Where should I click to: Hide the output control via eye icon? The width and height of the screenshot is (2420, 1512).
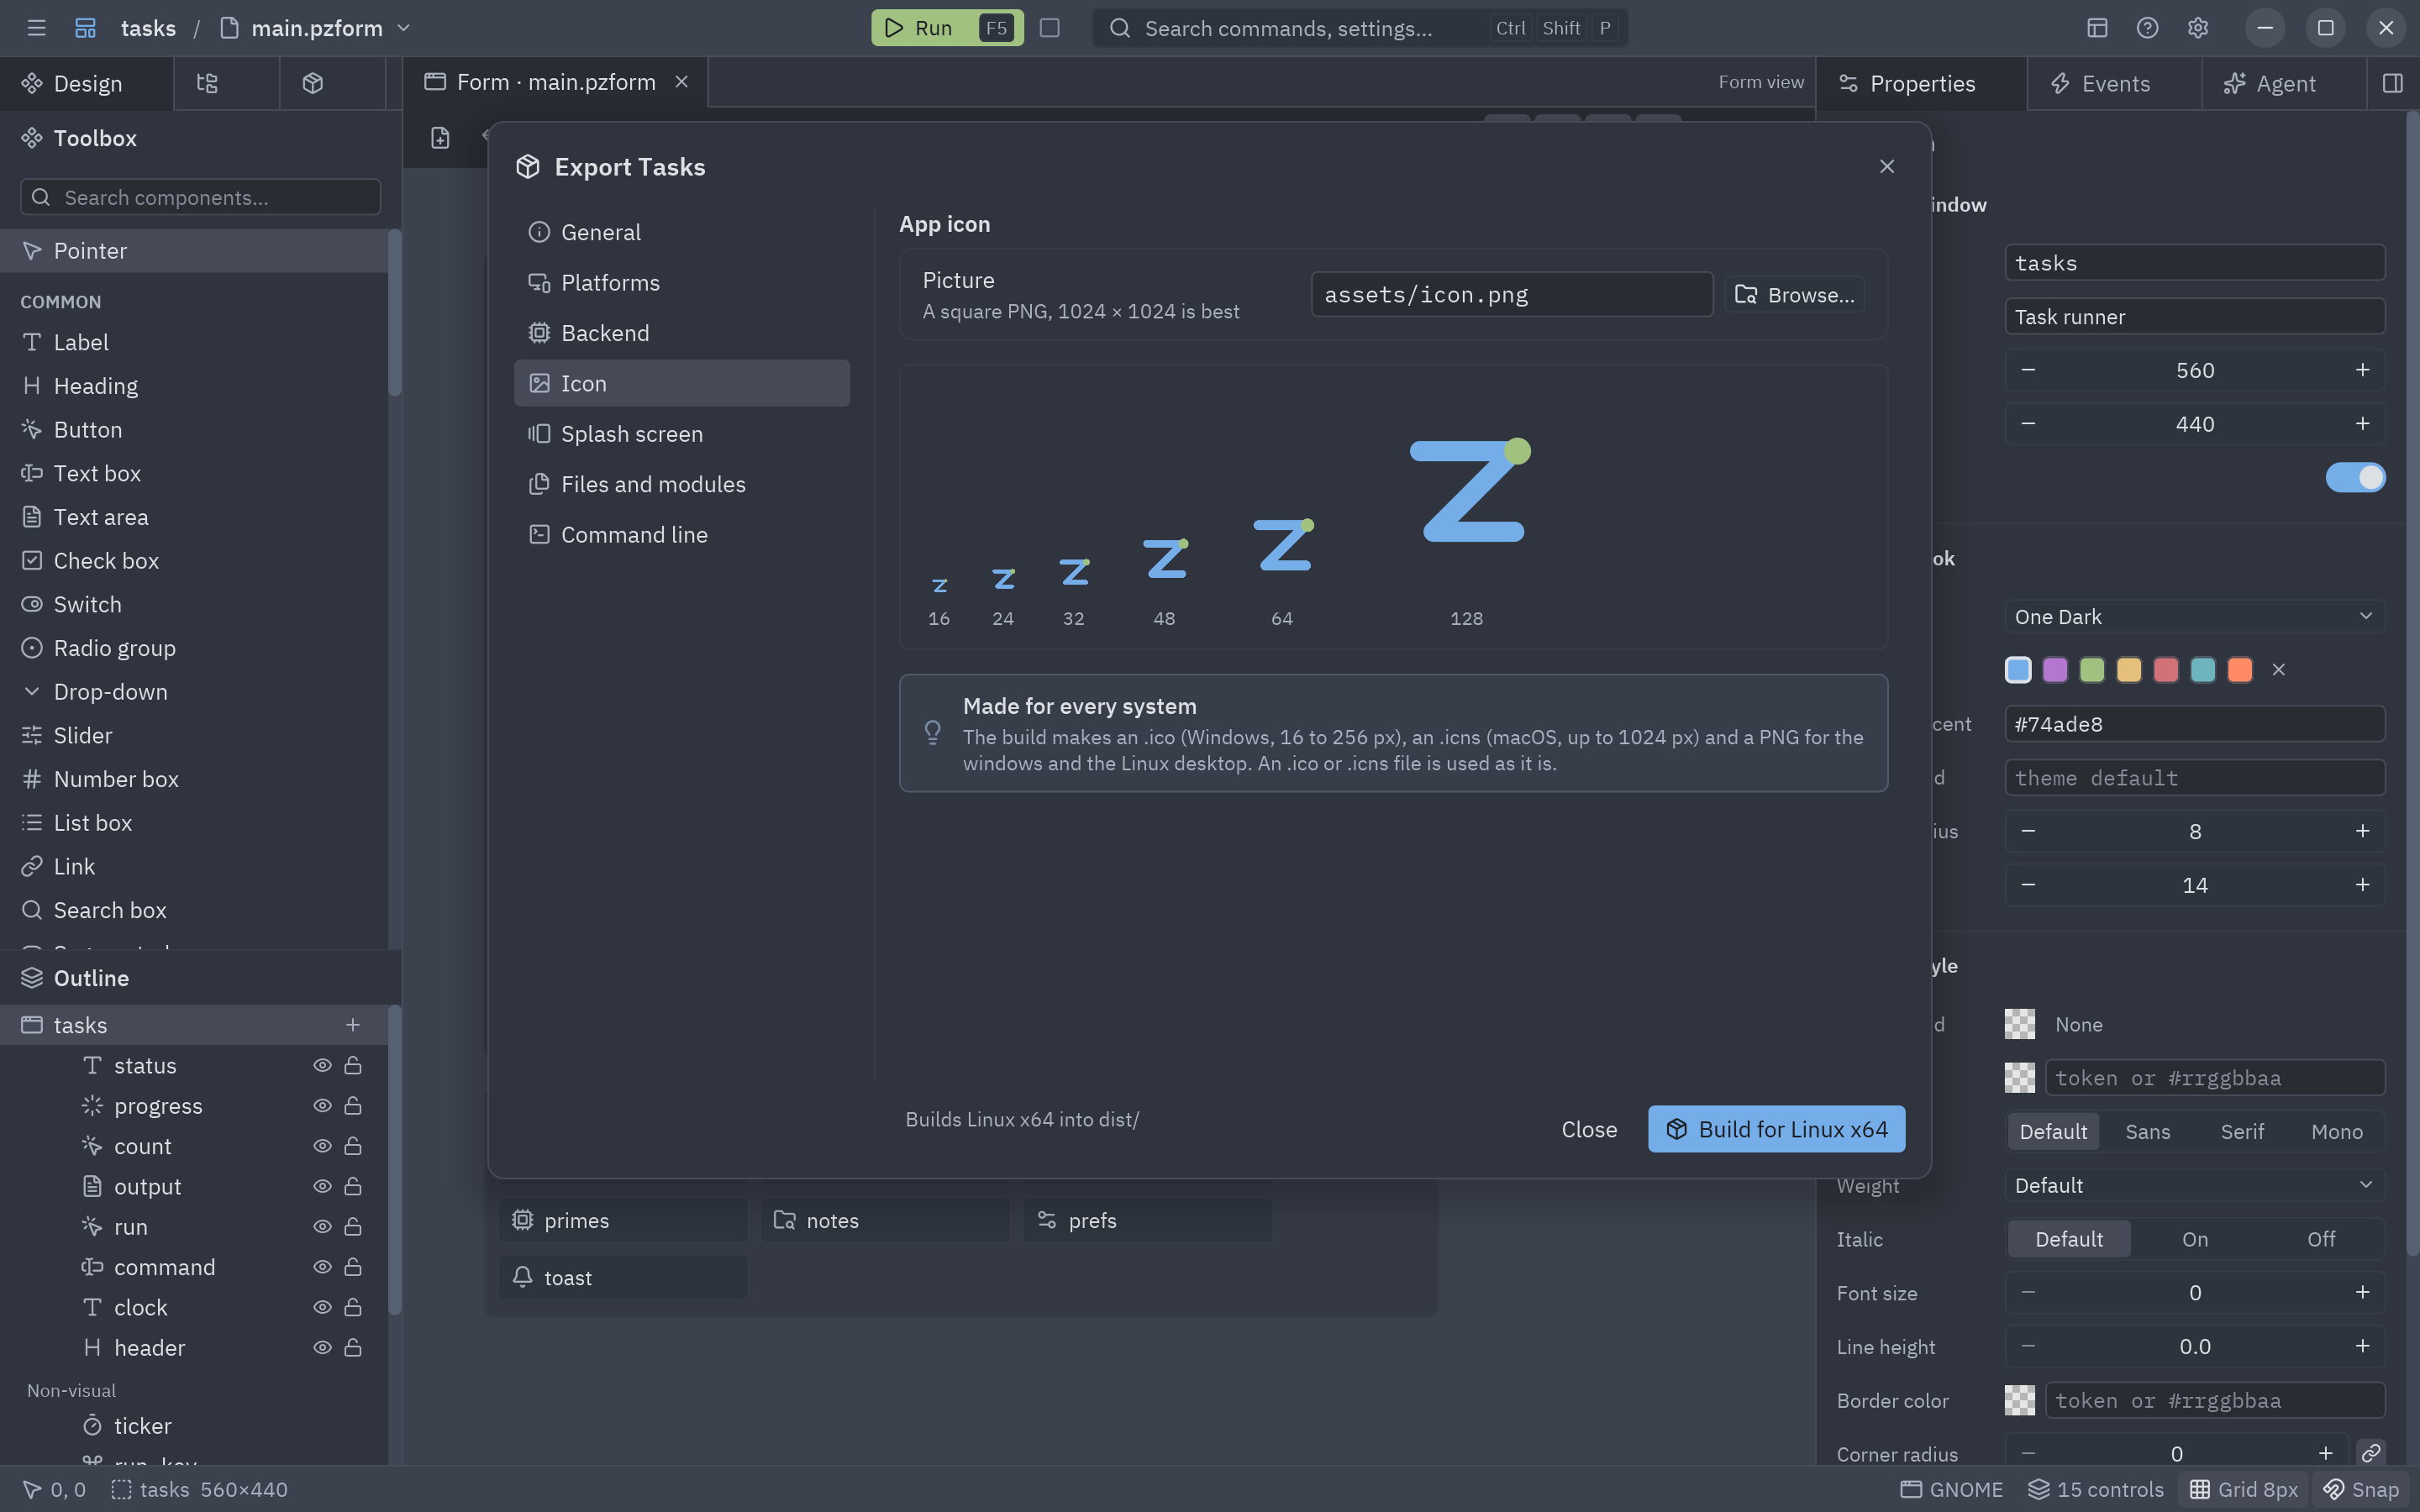(x=322, y=1186)
